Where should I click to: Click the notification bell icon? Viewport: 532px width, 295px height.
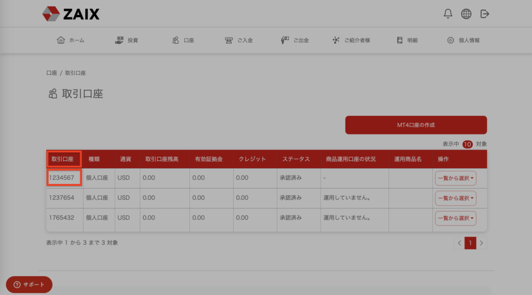[448, 14]
